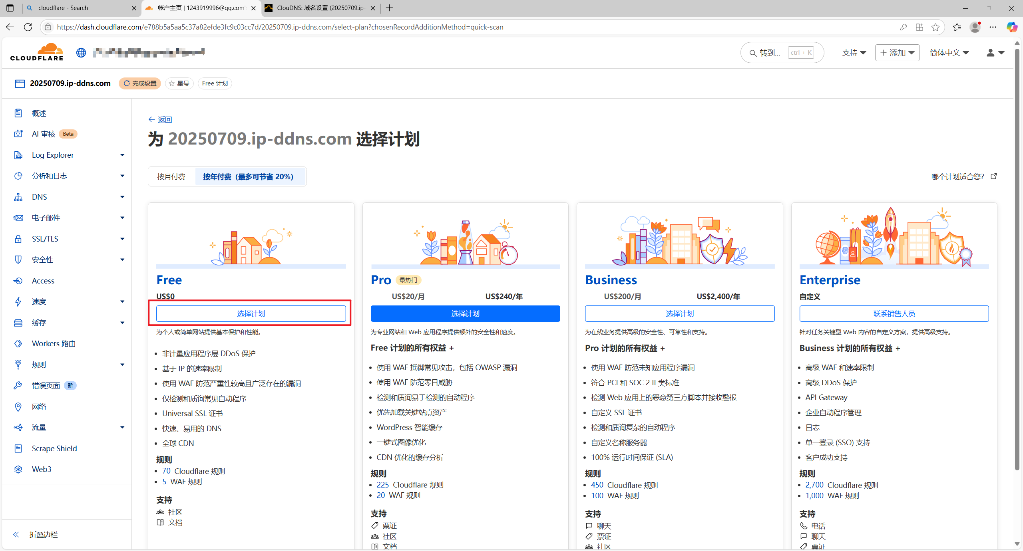Expand 电子邮件 submenu arrow
Screen dimensions: 1023x551
tap(122, 218)
